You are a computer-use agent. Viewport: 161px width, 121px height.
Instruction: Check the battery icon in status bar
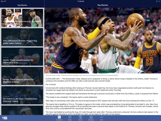(158, 1)
